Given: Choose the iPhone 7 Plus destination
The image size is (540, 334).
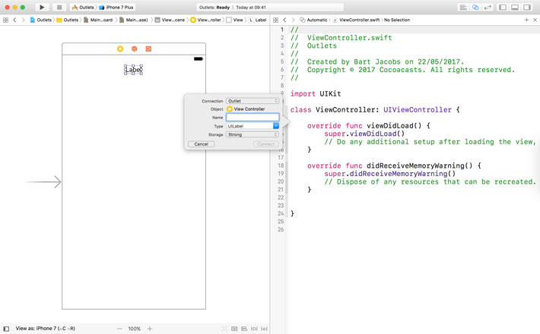Looking at the screenshot, I should [x=116, y=8].
